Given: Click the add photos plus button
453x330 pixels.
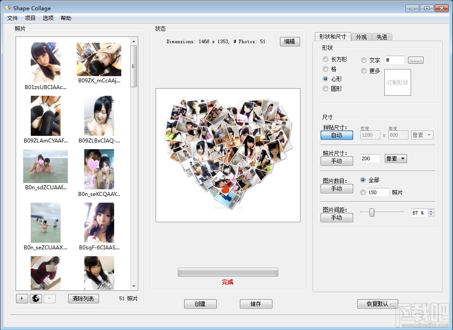Looking at the screenshot, I should (x=22, y=298).
